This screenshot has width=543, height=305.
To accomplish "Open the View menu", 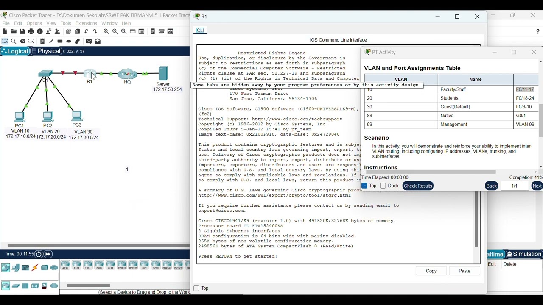I will pyautogui.click(x=51, y=23).
